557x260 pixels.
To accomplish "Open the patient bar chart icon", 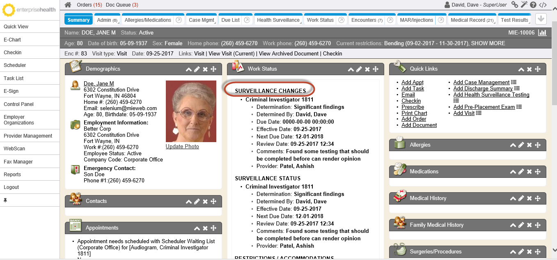I will pos(542,32).
